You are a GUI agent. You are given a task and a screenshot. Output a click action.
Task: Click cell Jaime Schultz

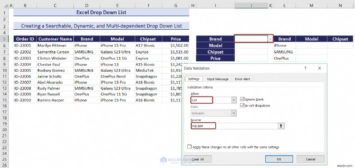pos(55,76)
